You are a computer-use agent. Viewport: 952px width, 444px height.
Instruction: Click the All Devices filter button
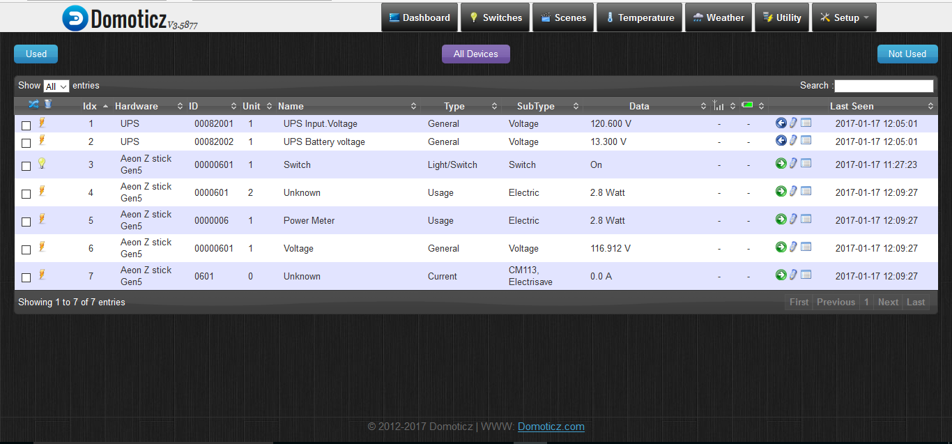[x=476, y=54]
